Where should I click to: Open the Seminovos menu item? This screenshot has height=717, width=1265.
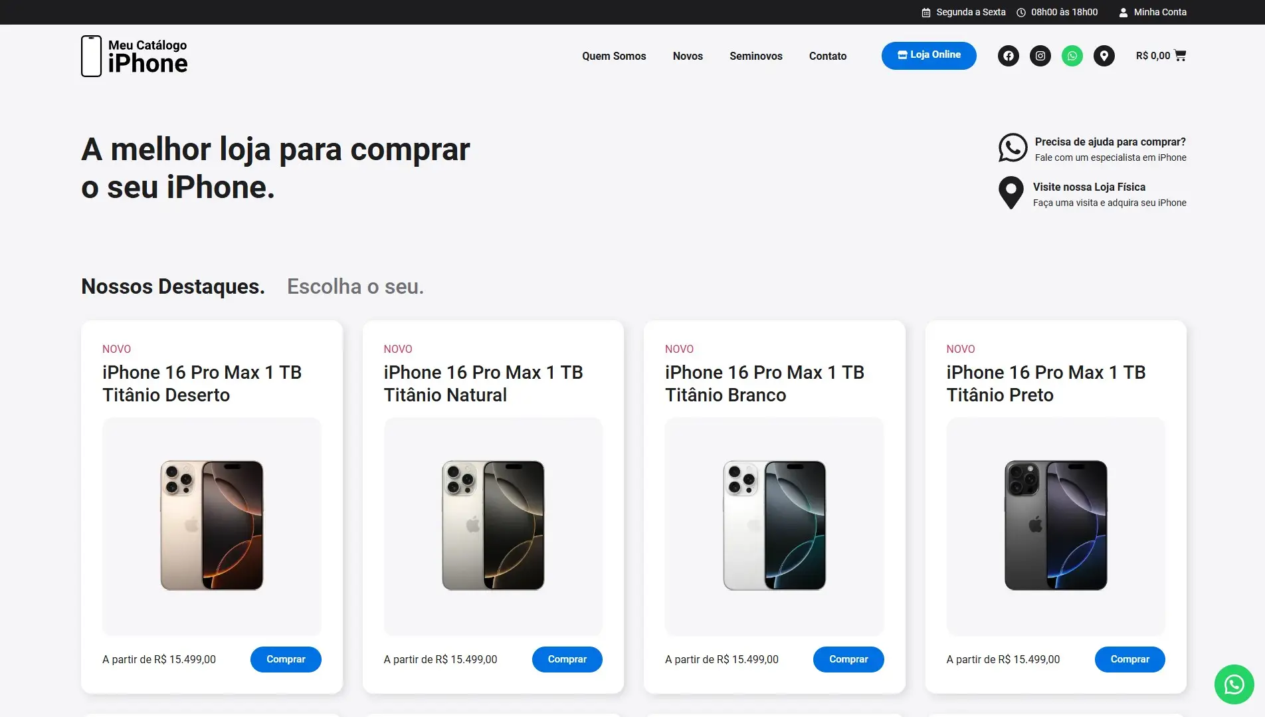(755, 56)
